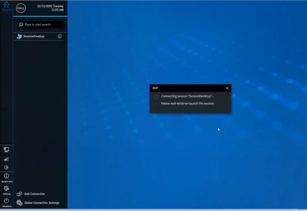Click the info icon in RDP dialog
Image resolution: width=307 pixels, height=211 pixels.
(156, 97)
